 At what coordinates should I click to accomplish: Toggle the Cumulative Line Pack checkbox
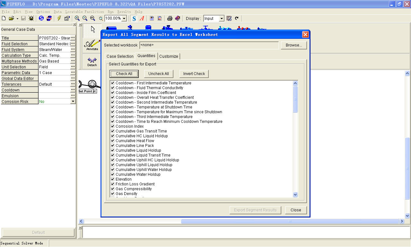tap(113, 145)
